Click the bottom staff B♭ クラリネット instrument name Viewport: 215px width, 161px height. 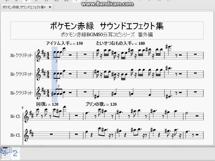[21, 93]
